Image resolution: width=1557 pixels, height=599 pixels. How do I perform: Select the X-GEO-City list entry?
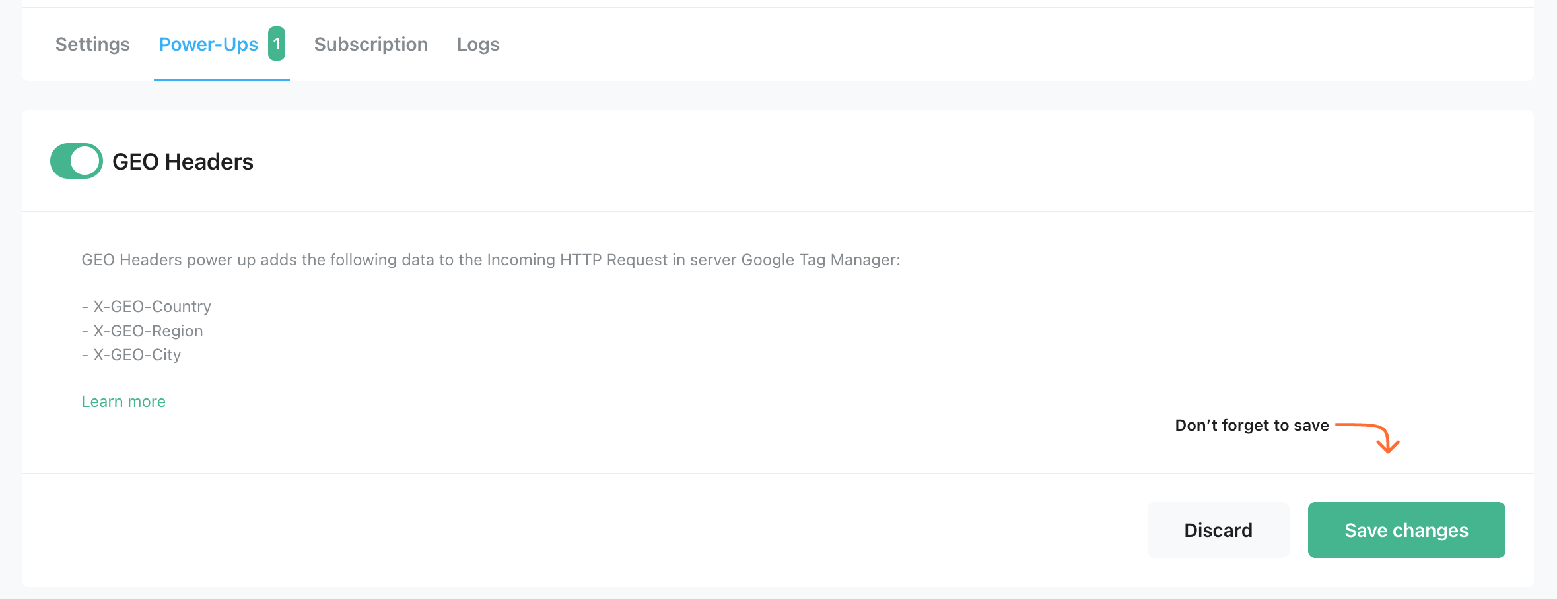pos(131,355)
